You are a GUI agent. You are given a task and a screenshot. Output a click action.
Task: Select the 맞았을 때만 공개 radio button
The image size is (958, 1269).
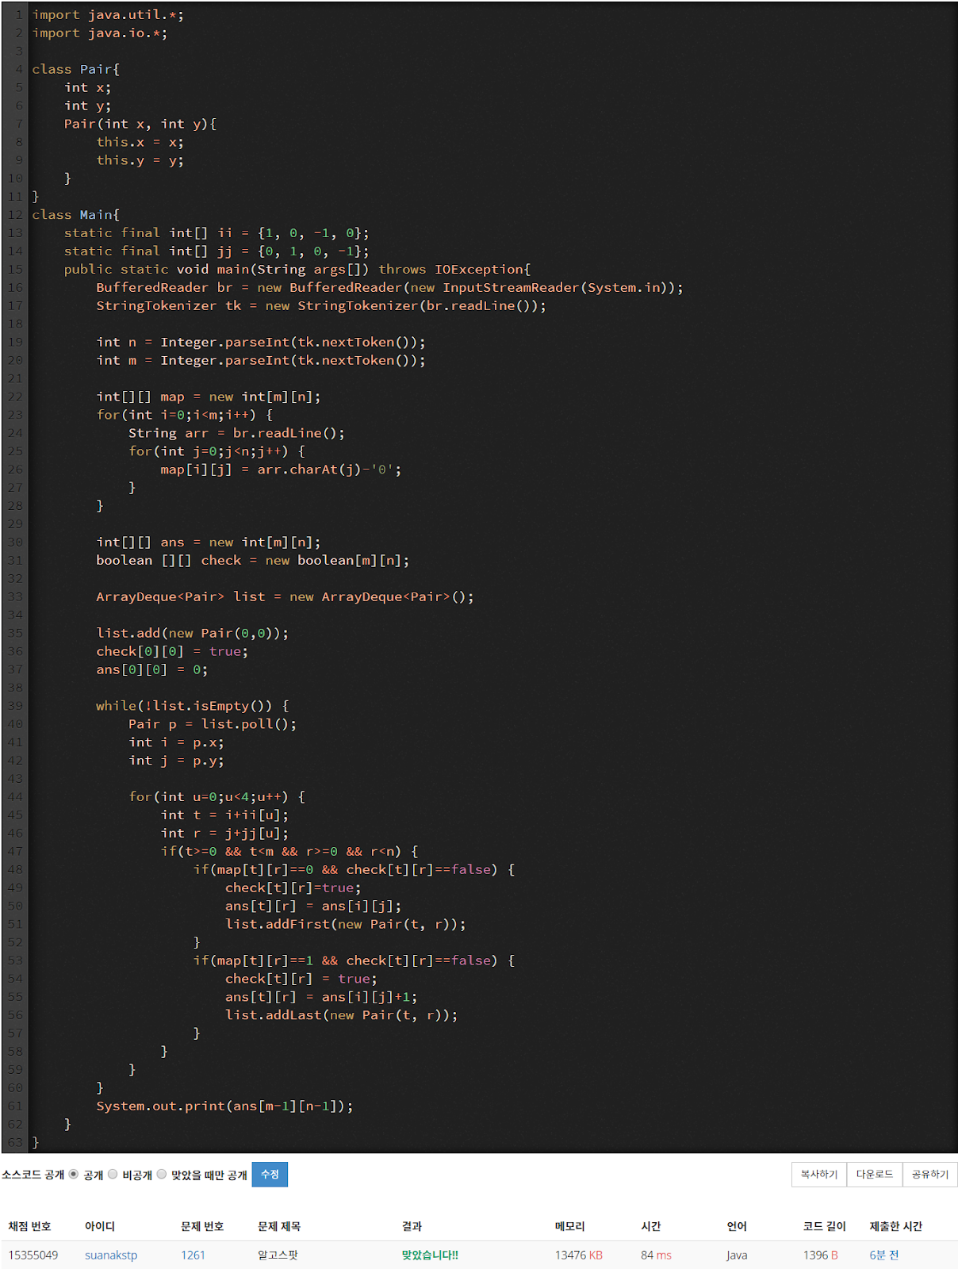[162, 1174]
